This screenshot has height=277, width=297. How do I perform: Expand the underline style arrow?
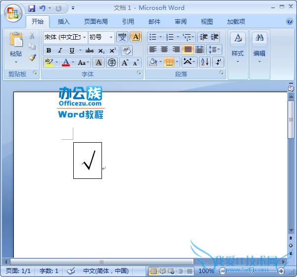pos(80,51)
